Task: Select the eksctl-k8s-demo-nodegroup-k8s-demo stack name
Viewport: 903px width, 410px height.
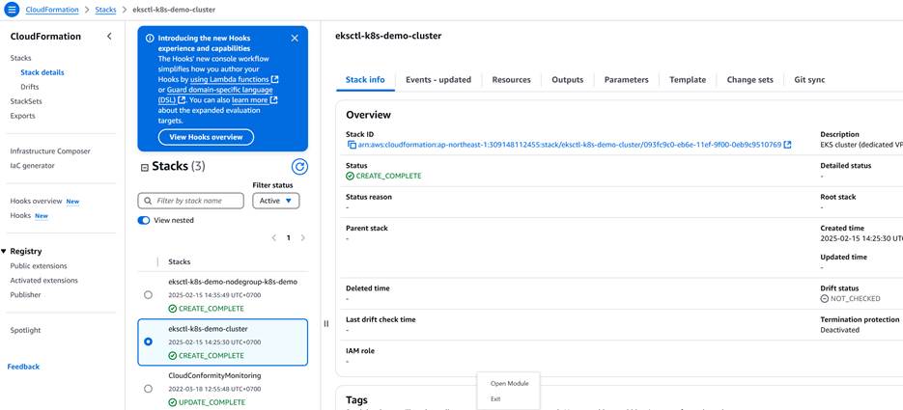Action: (233, 282)
